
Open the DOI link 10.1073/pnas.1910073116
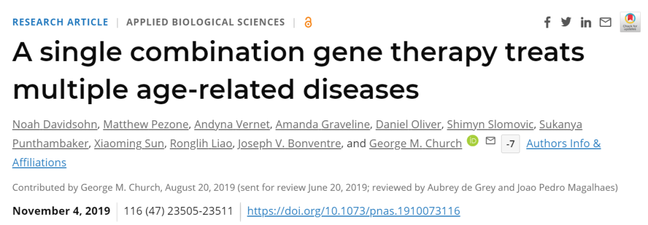[x=353, y=211]
